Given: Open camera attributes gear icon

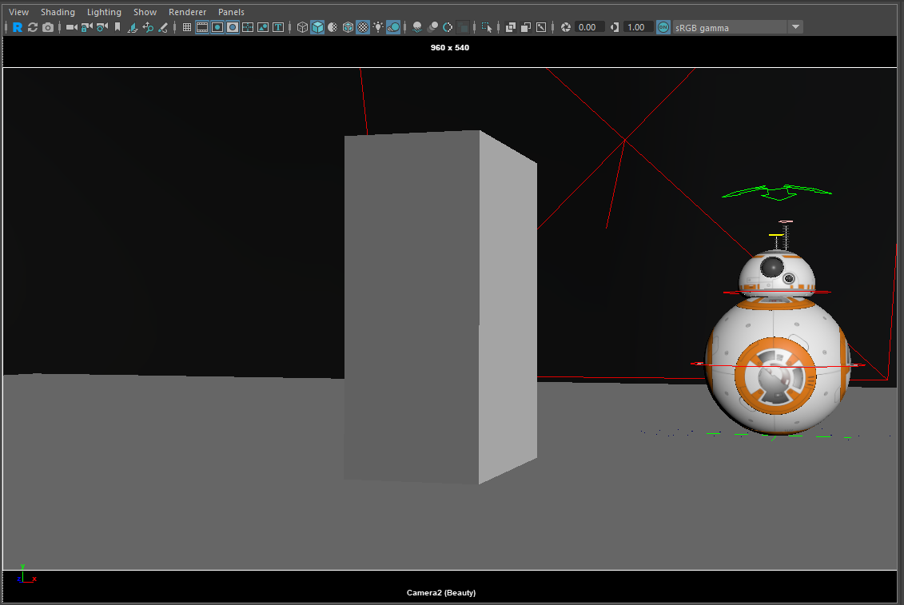Looking at the screenshot, I should click(x=102, y=27).
